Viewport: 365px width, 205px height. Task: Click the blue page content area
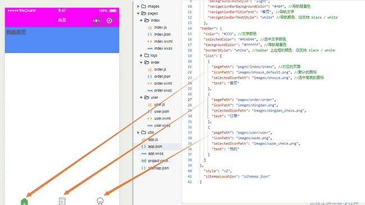pos(62,40)
